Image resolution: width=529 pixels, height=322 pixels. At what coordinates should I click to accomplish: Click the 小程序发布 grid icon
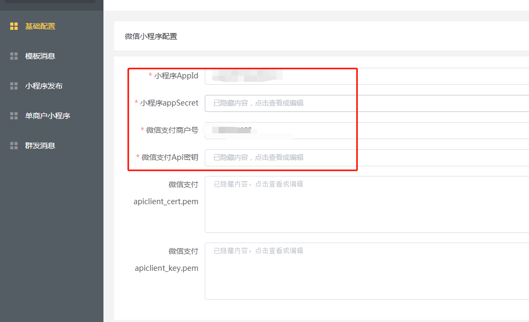coord(14,86)
